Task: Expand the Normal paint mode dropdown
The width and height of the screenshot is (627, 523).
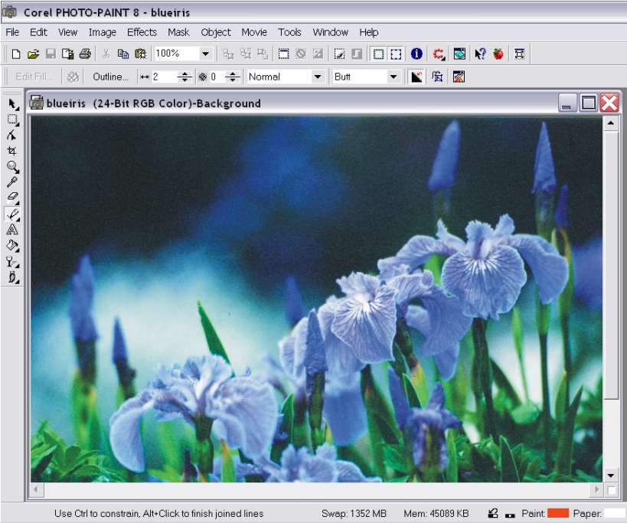Action: 318,77
